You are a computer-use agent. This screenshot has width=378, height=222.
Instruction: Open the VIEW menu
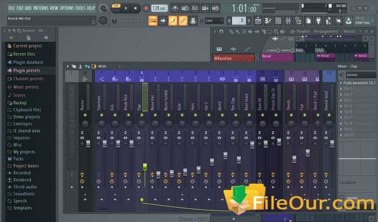coord(54,8)
